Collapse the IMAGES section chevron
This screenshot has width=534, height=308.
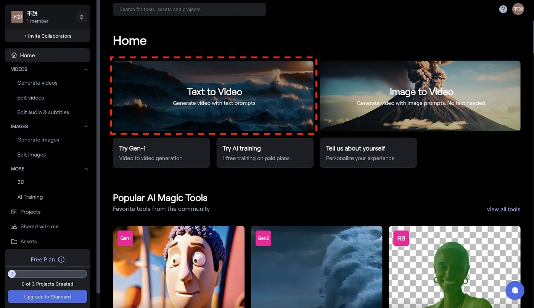point(86,127)
